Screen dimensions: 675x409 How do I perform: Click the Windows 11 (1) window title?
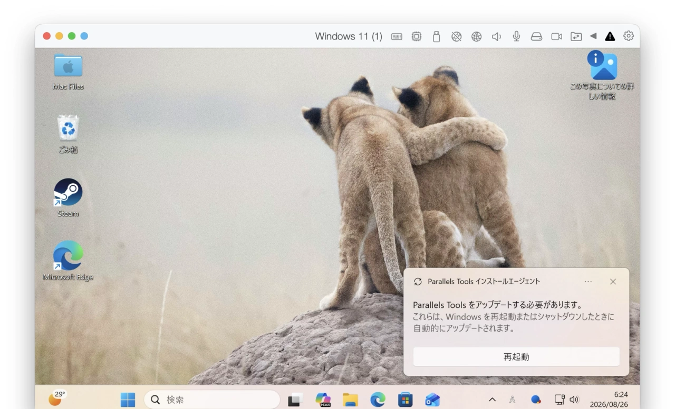click(x=349, y=36)
